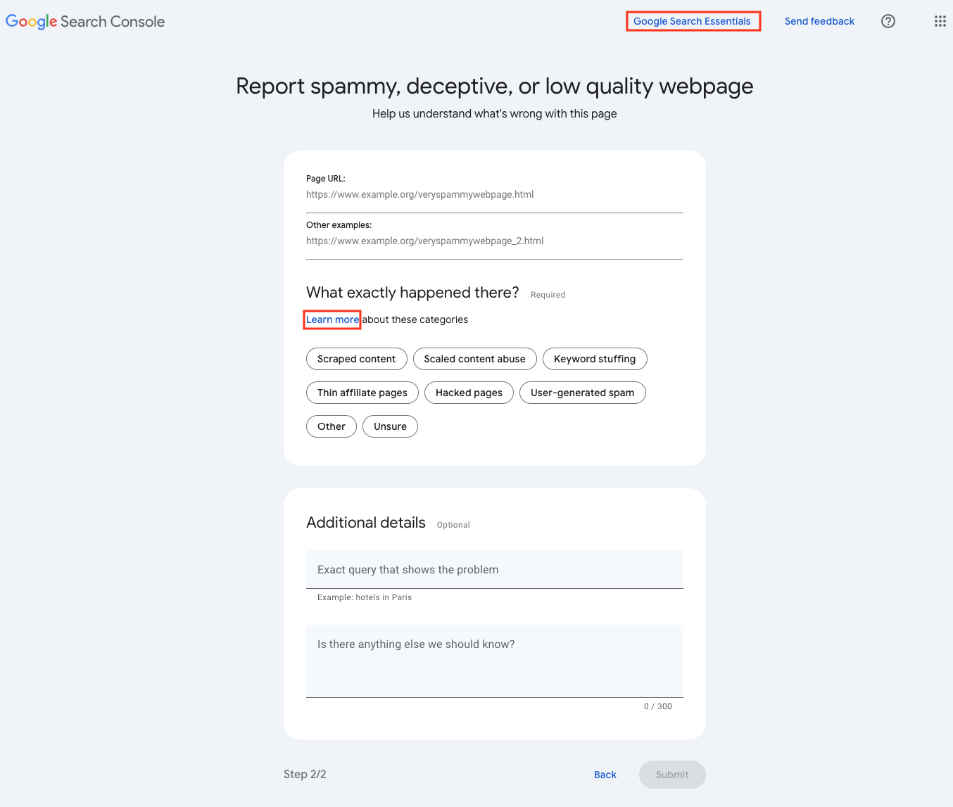
Task: Select the Hacked pages category
Action: click(469, 393)
